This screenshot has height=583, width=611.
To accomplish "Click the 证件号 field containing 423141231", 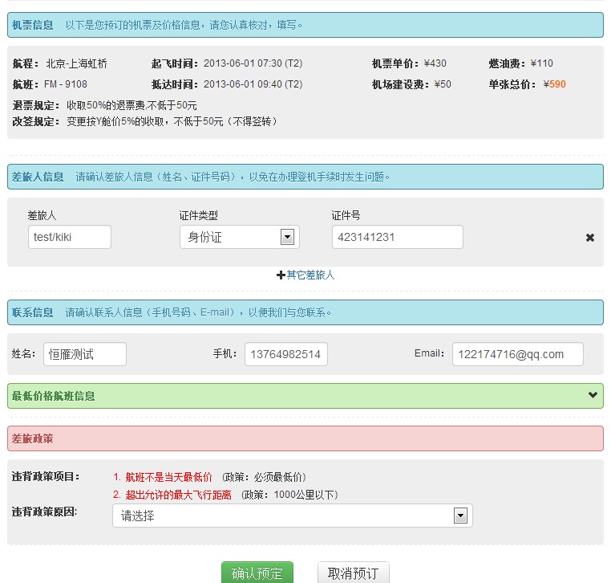I will tap(397, 237).
